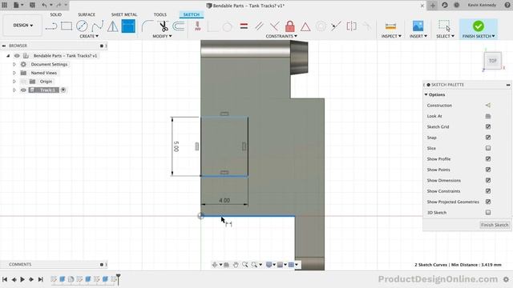Toggle the Show Constraints checkbox
The width and height of the screenshot is (513, 288).
coord(488,191)
